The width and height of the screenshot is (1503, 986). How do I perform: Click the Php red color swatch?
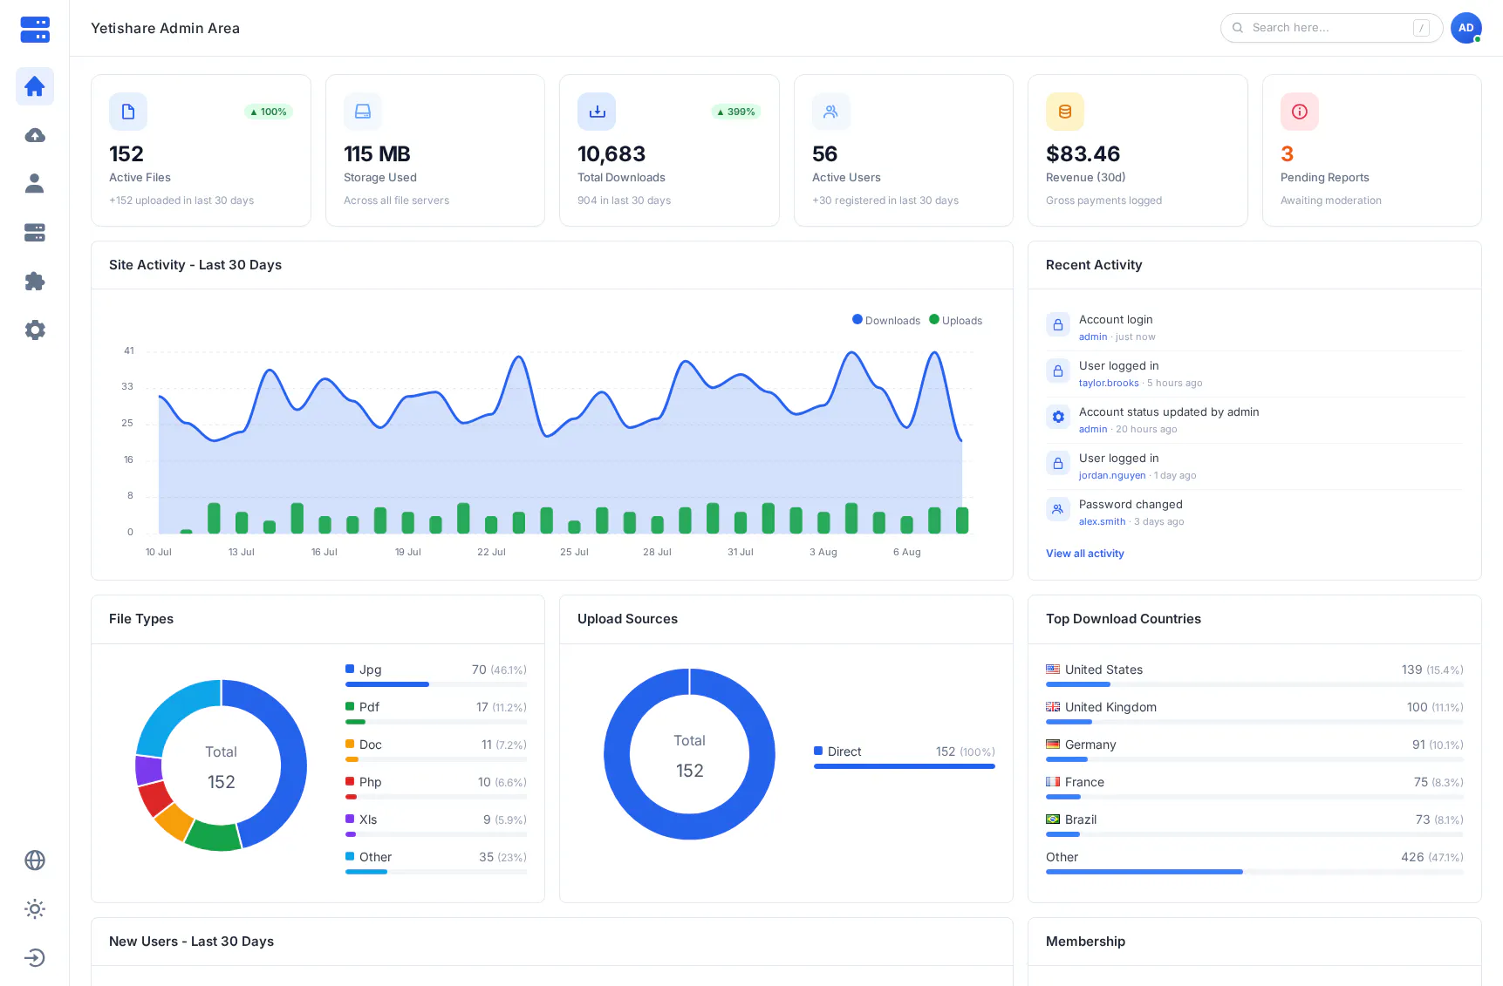point(350,781)
